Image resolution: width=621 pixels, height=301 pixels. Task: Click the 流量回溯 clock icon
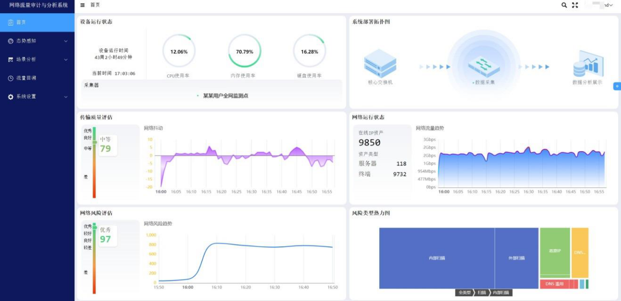click(x=11, y=78)
